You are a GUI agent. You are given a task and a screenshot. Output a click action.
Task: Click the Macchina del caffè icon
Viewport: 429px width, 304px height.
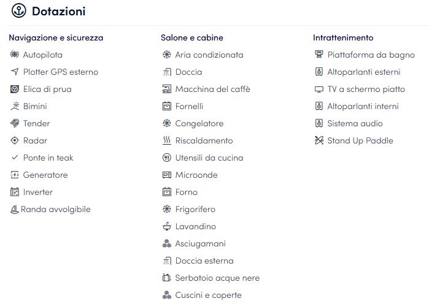click(166, 89)
